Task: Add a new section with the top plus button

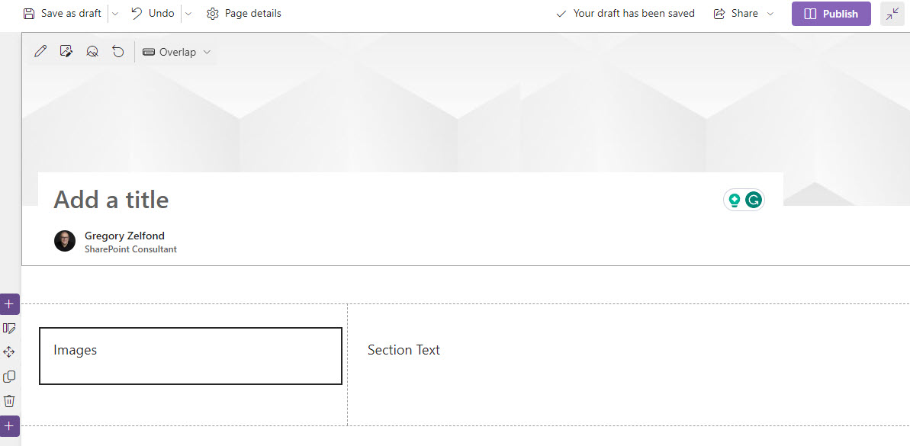Action: point(9,304)
